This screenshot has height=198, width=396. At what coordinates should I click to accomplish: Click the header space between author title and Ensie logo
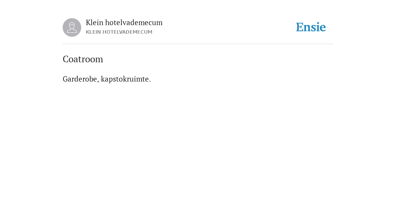(x=229, y=27)
